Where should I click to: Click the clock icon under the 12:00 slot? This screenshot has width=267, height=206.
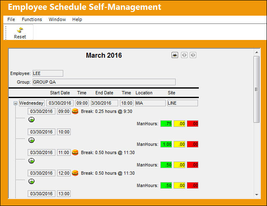tap(31, 181)
